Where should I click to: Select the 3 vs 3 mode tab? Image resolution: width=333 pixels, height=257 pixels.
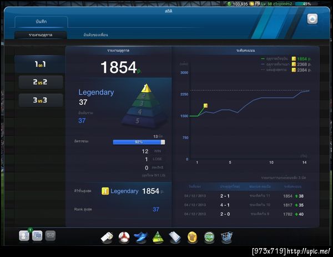click(x=41, y=100)
